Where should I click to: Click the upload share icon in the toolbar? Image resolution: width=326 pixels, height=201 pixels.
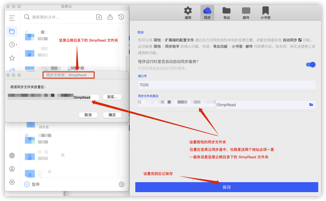point(110,17)
